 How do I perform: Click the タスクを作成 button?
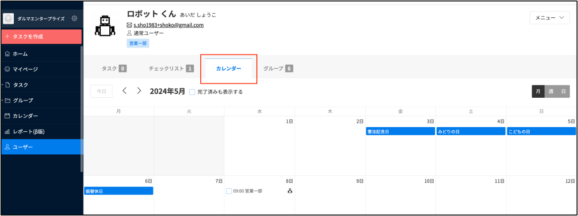click(41, 37)
